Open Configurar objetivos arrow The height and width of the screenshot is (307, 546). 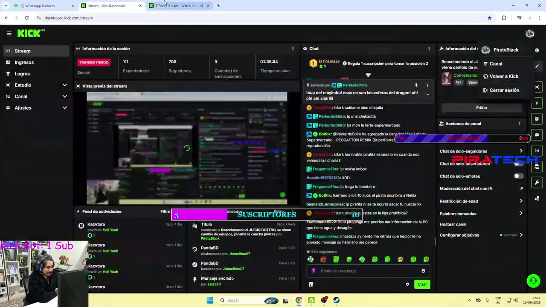pyautogui.click(x=521, y=235)
